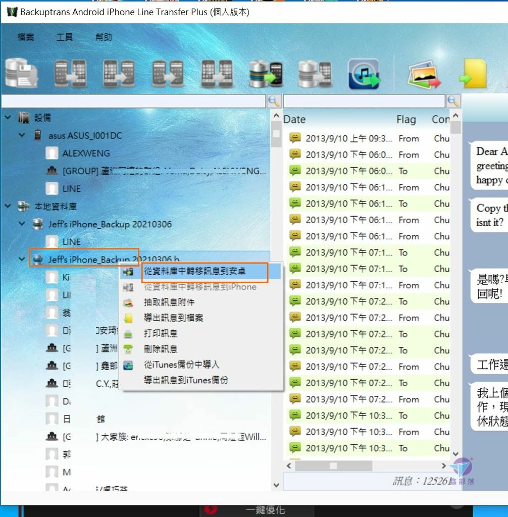Screen dimensions: 508x517
Task: Click the 打印訊息 printer icon
Action: pos(128,334)
